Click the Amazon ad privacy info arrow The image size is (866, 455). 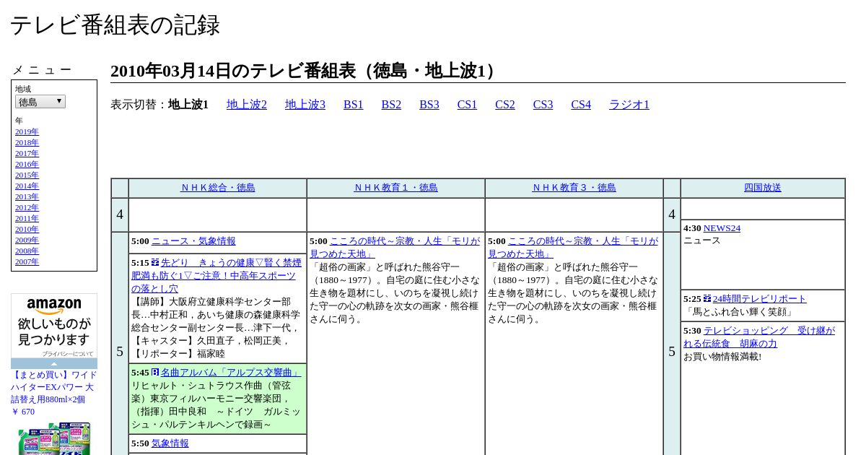click(x=54, y=364)
